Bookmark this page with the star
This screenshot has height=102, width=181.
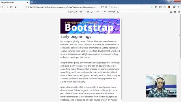pos(106,7)
